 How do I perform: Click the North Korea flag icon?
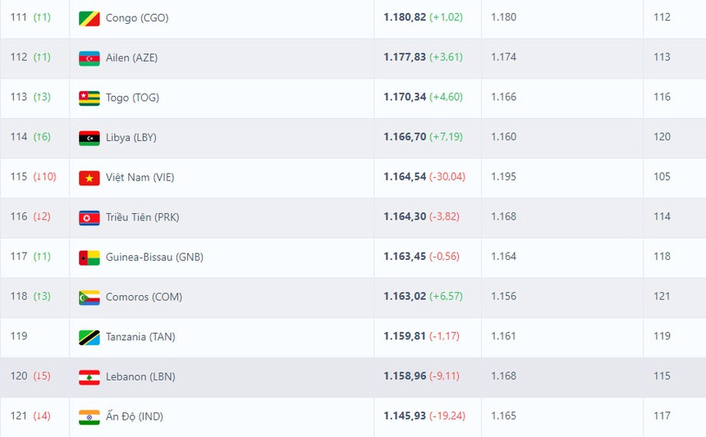89,217
